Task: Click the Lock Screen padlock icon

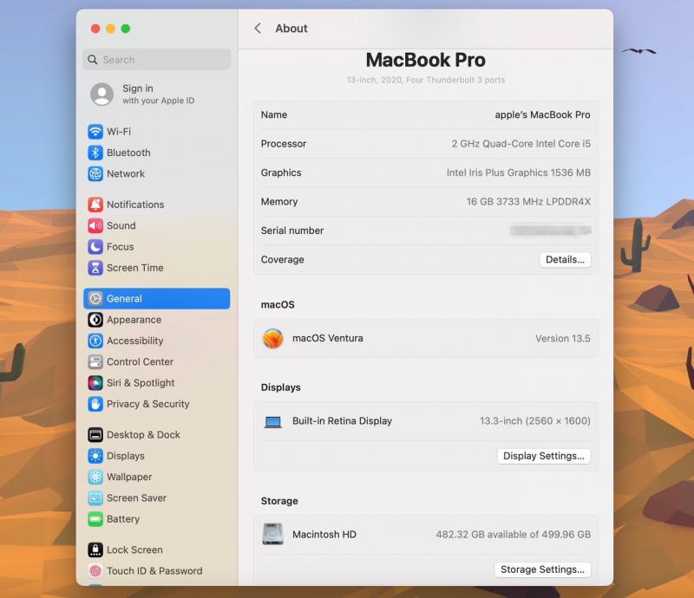Action: pyautogui.click(x=95, y=549)
